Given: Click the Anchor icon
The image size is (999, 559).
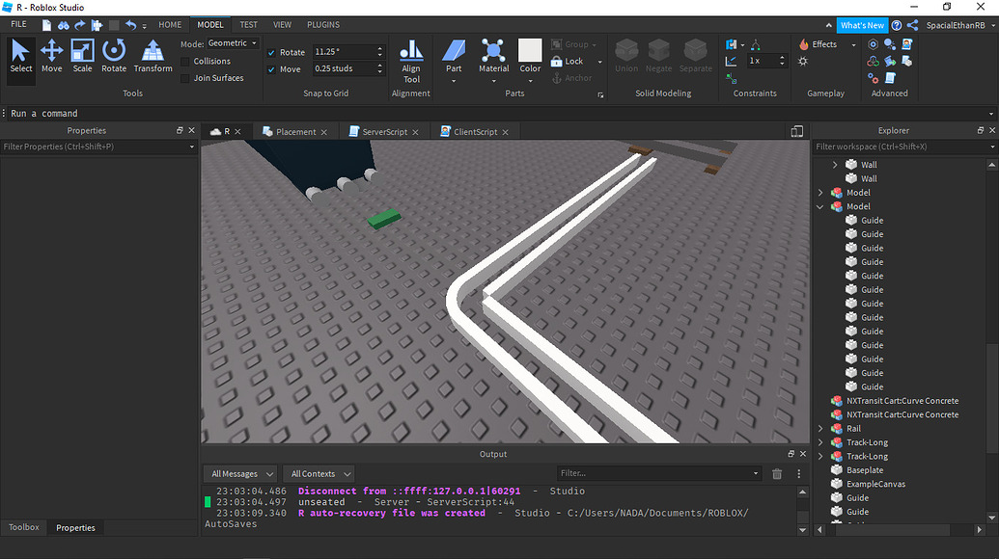Looking at the screenshot, I should (x=556, y=78).
